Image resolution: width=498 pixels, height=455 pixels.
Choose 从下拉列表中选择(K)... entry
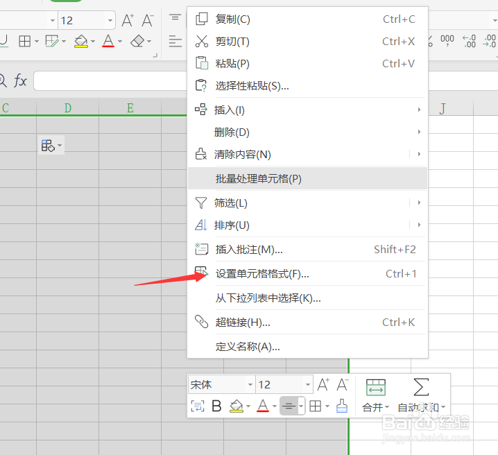coord(307,298)
